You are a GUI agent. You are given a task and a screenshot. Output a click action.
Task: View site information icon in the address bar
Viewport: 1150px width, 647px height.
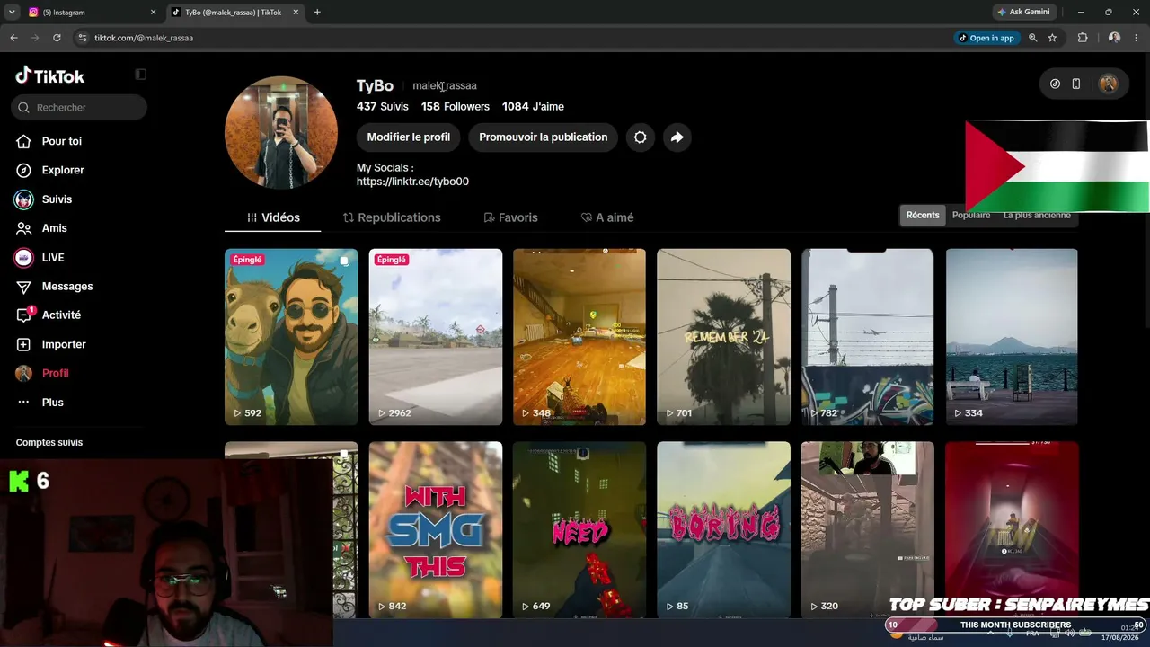coord(82,38)
